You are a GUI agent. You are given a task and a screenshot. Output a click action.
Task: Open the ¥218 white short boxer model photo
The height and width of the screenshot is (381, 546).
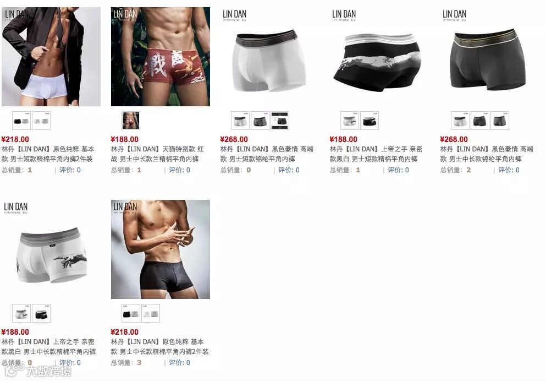point(51,57)
